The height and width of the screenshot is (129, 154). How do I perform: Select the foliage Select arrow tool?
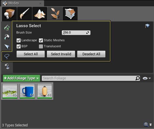point(7,47)
